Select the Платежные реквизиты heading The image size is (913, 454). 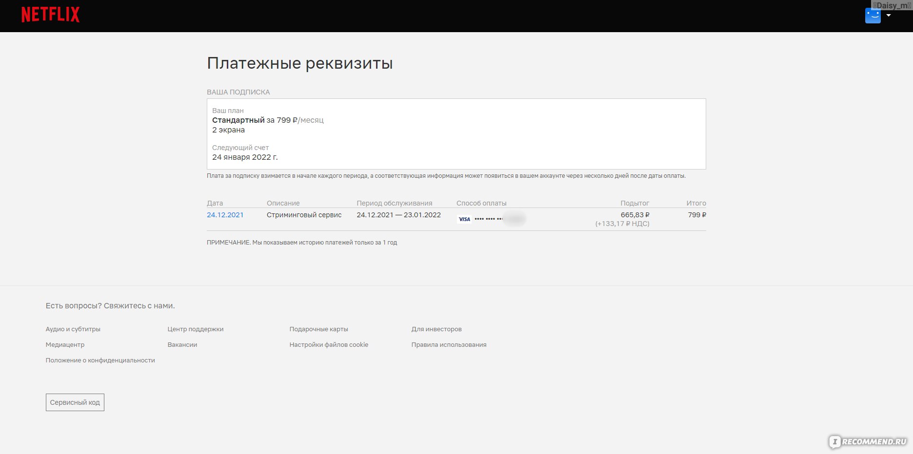[x=300, y=63]
